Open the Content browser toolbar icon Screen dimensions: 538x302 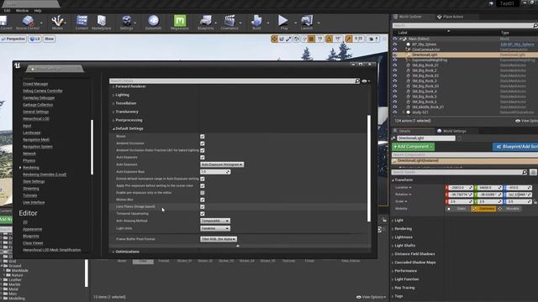pos(82,23)
